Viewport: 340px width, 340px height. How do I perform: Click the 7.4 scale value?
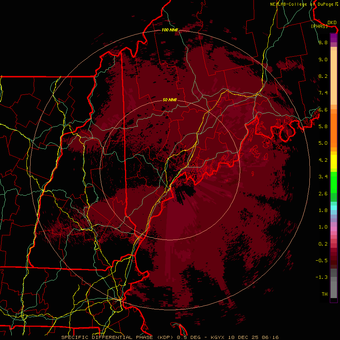tap(323, 93)
